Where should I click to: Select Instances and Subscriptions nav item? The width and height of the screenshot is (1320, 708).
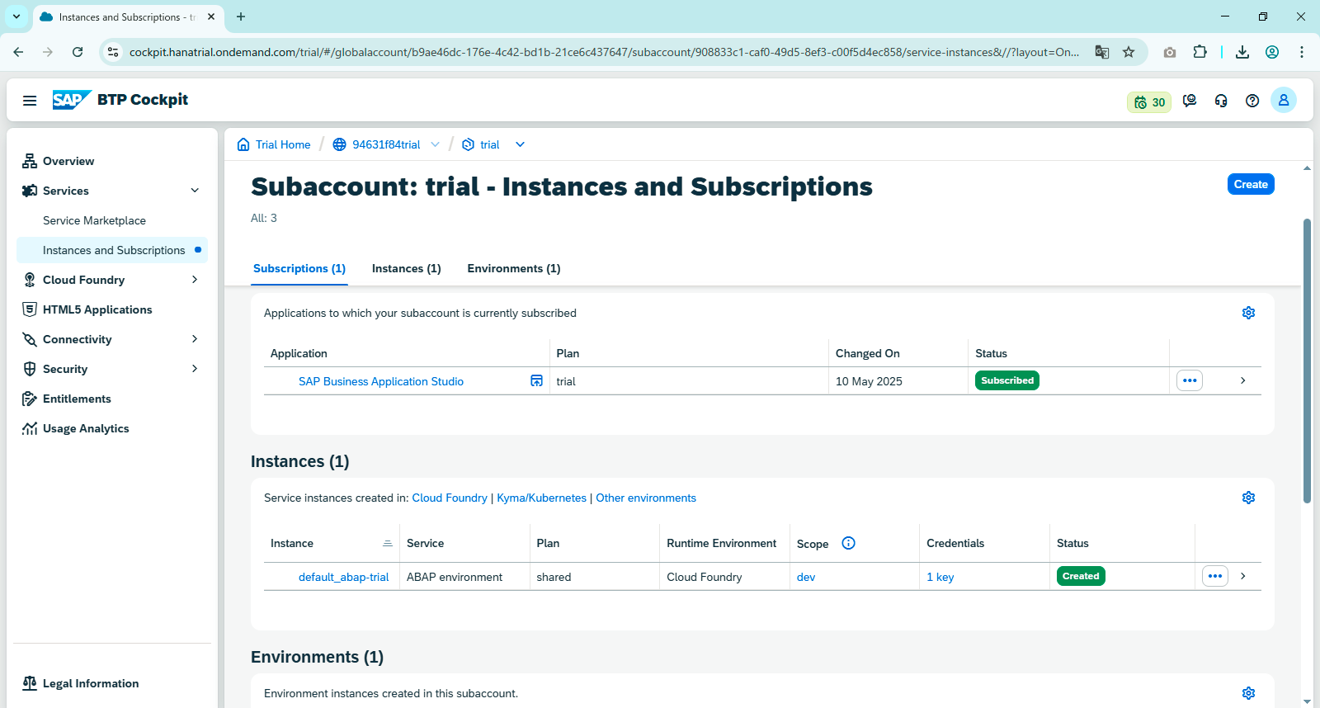(112, 250)
